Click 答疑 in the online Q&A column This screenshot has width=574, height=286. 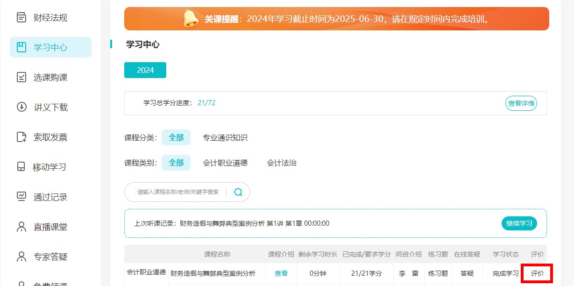coord(467,273)
